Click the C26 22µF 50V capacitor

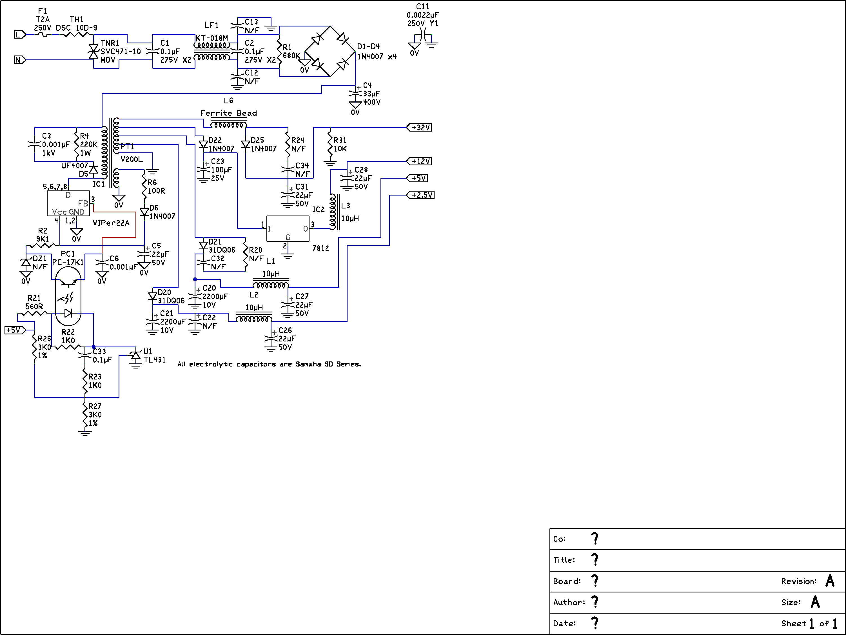point(271,339)
